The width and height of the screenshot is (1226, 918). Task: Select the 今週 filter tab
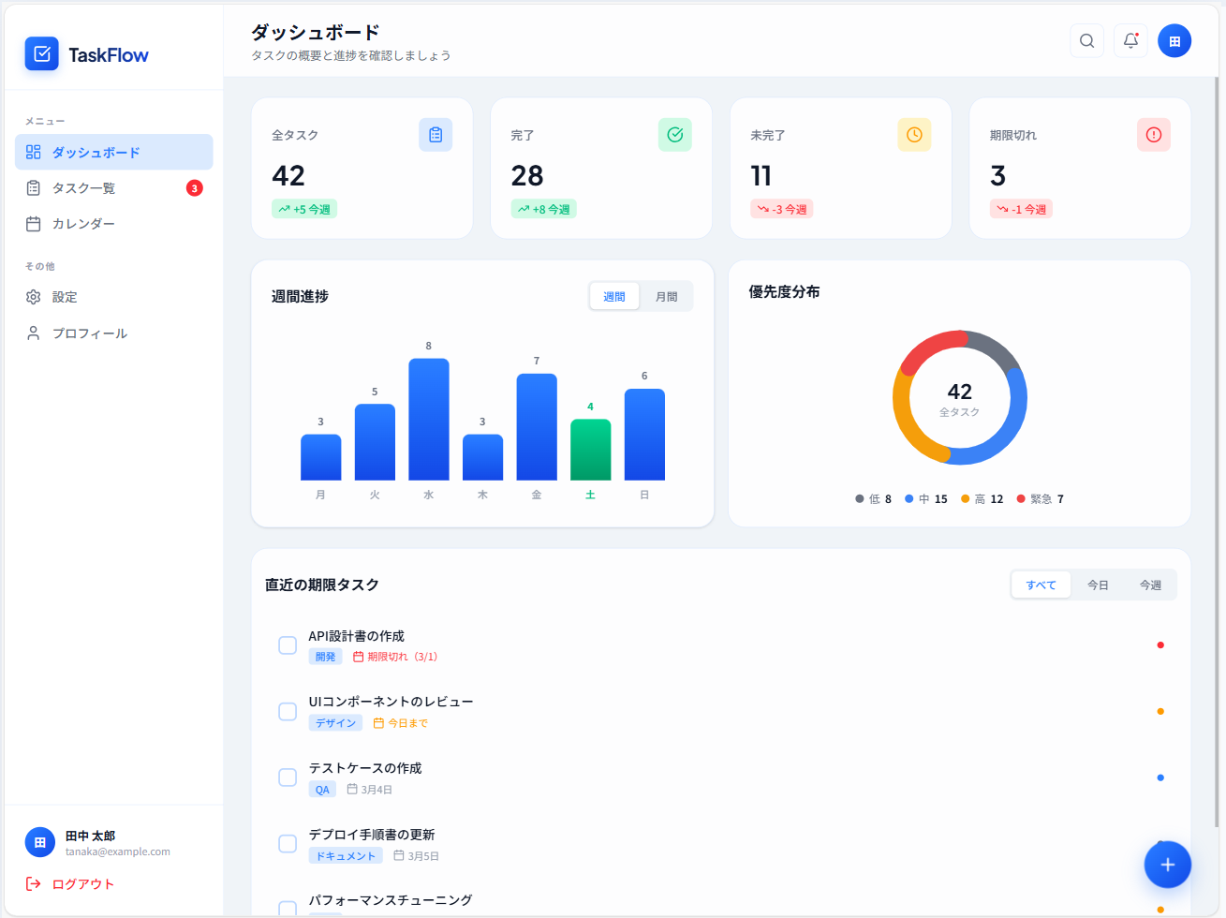coord(1150,585)
